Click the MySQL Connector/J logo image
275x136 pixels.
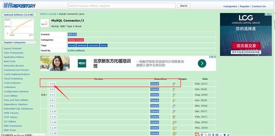(x=45, y=23)
